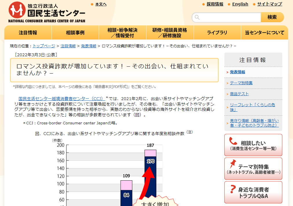Click the 身近な消費者トラブルQ&A banner

tap(253, 192)
